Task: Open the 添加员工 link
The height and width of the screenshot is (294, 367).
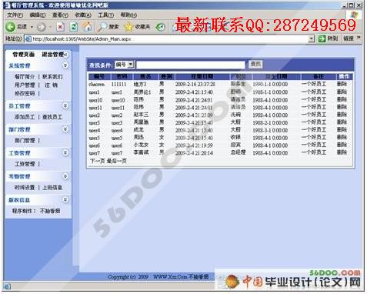Action: click(25, 117)
